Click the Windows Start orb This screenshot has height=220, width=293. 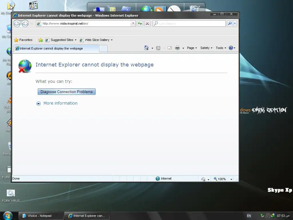[8, 216]
